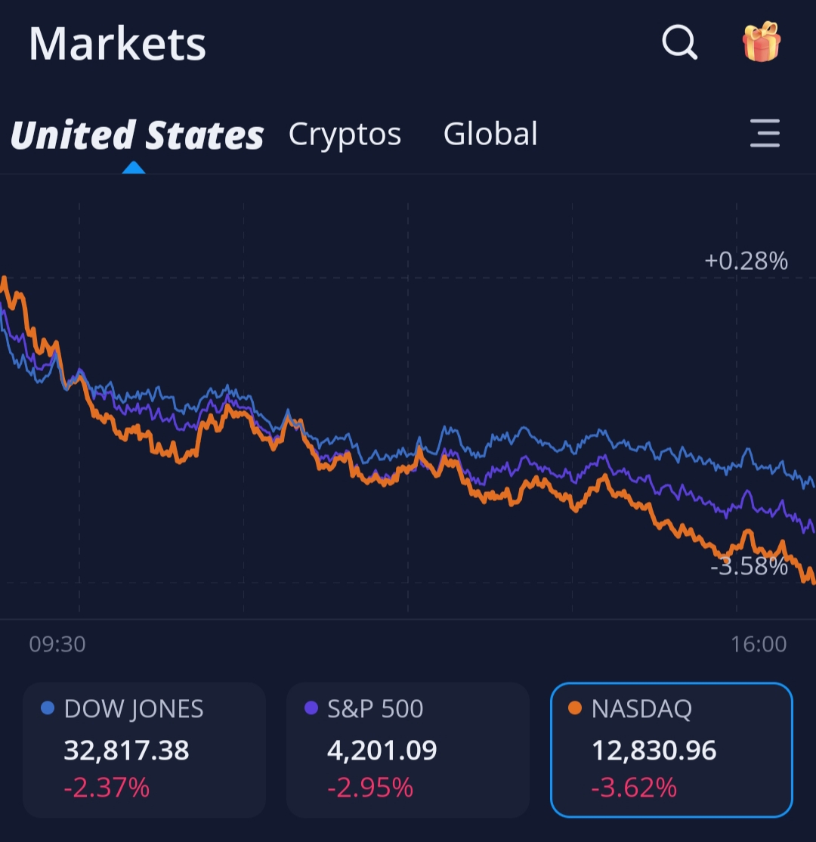The height and width of the screenshot is (842, 816).
Task: Click the -3.58% chart axis label
Action: (x=749, y=566)
